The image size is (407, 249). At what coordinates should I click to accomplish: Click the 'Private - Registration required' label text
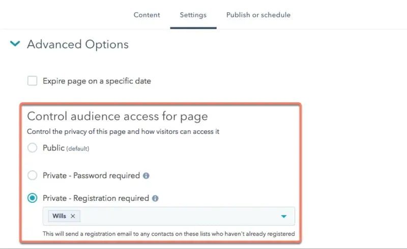coord(96,198)
